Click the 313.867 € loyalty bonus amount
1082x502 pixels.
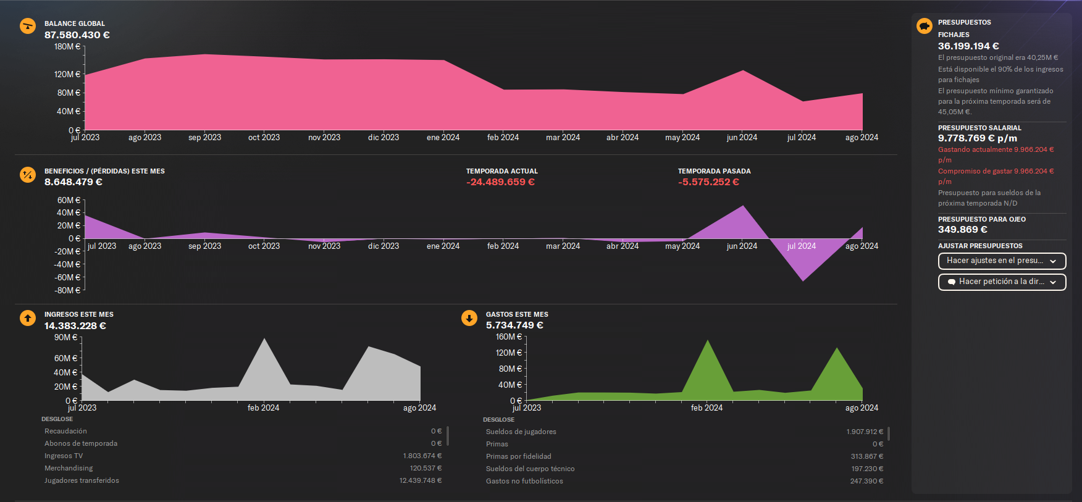pos(867,456)
